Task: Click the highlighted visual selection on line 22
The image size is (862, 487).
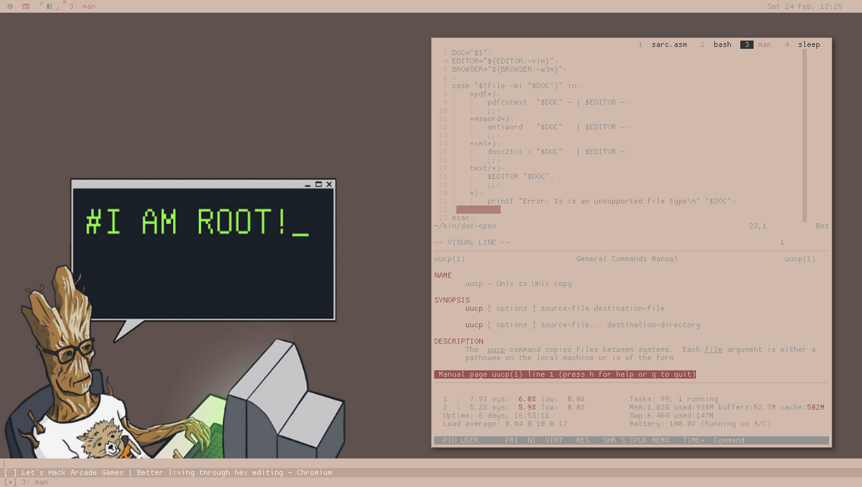Action: coord(479,209)
